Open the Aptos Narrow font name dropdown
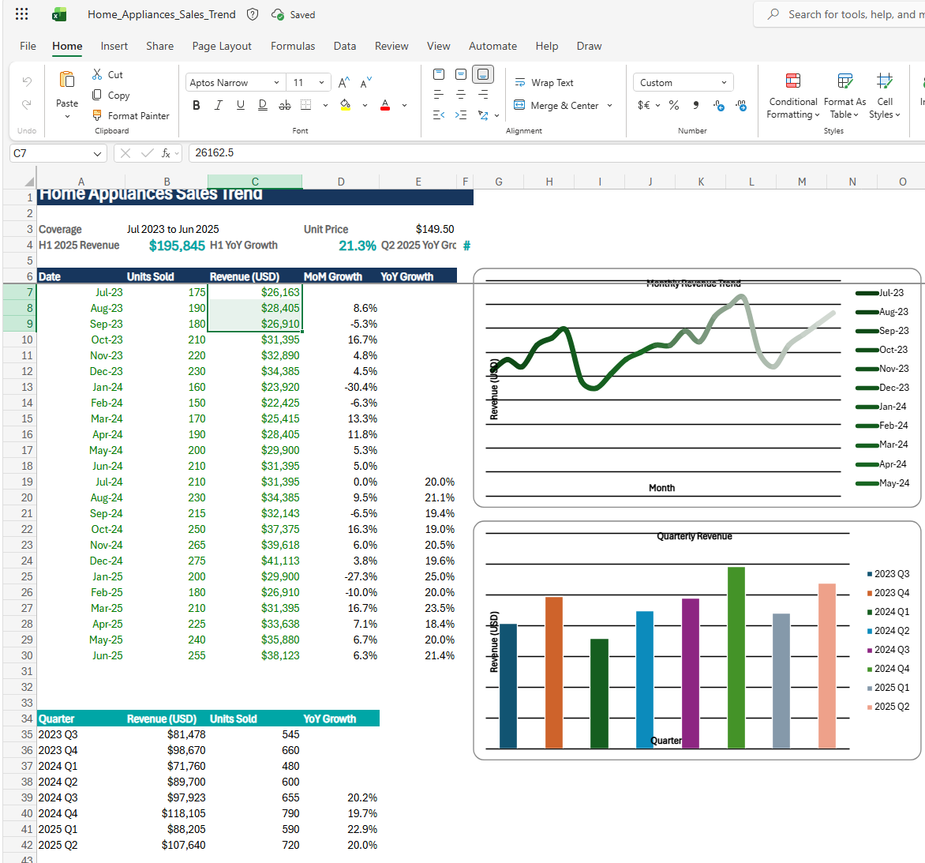Viewport: 925px width, 863px height. point(276,83)
